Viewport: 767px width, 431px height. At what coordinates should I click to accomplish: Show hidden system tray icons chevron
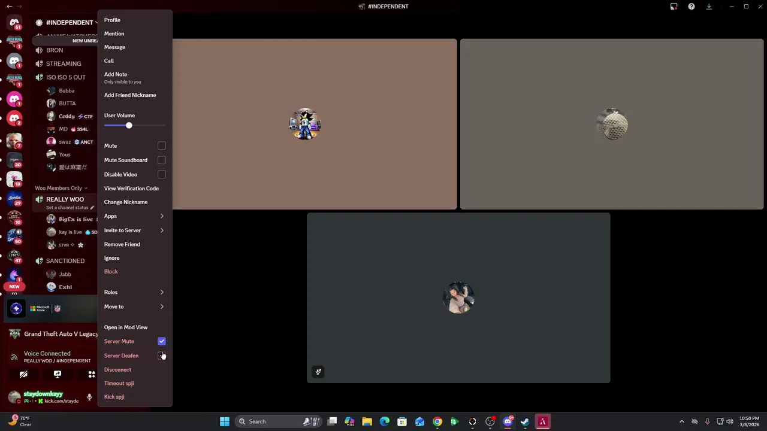tap(681, 421)
